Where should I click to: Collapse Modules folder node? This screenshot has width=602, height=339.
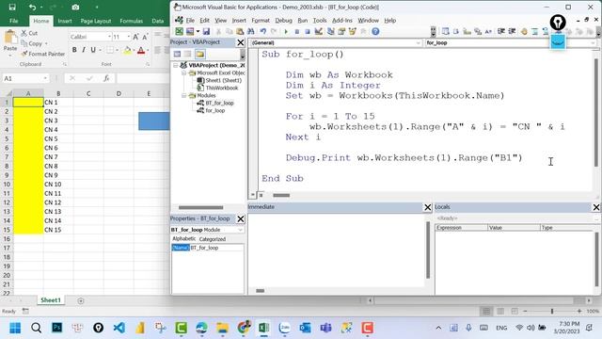pos(184,95)
